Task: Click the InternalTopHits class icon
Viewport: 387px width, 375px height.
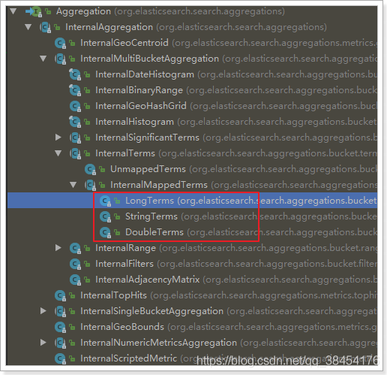Action: pos(60,295)
